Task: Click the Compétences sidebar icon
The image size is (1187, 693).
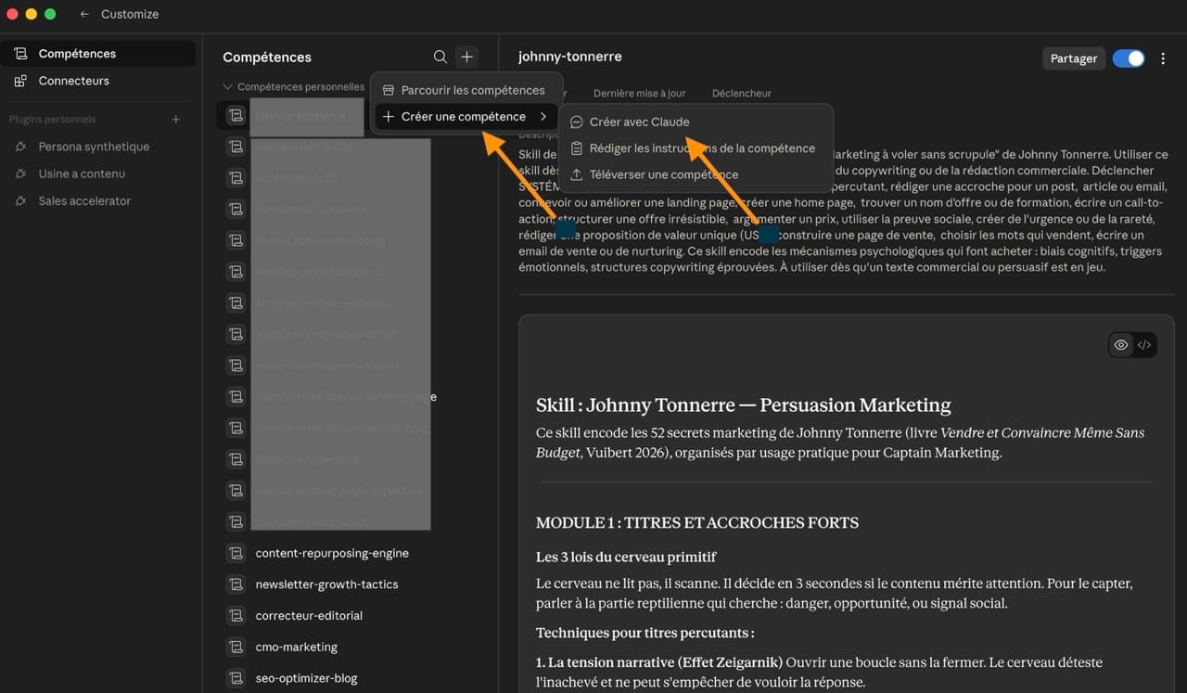Action: click(20, 54)
